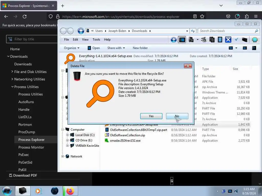Close the Process Explorer - Sysinternals tab
Image resolution: width=262 pixels, height=196 pixels.
coord(53,6)
